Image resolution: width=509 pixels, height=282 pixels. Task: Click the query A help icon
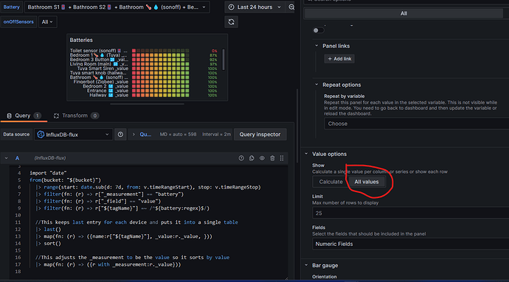pyautogui.click(x=241, y=158)
